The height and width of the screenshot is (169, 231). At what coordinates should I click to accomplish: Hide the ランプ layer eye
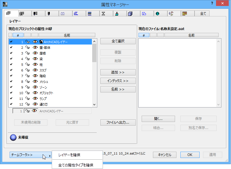tap(35, 98)
